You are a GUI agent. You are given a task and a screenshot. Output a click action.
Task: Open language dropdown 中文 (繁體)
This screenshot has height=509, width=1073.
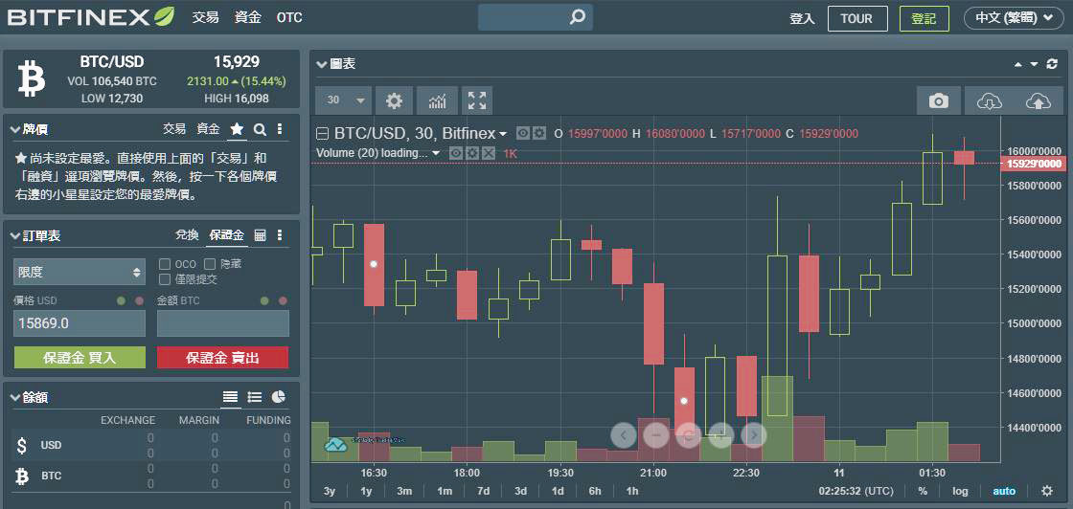1014,18
